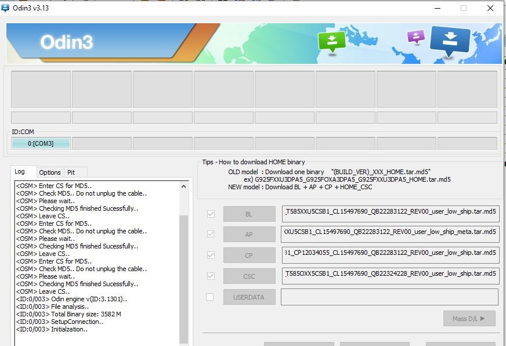Click the 'SetupConnection..' log line
The height and width of the screenshot is (346, 506).
click(60, 322)
